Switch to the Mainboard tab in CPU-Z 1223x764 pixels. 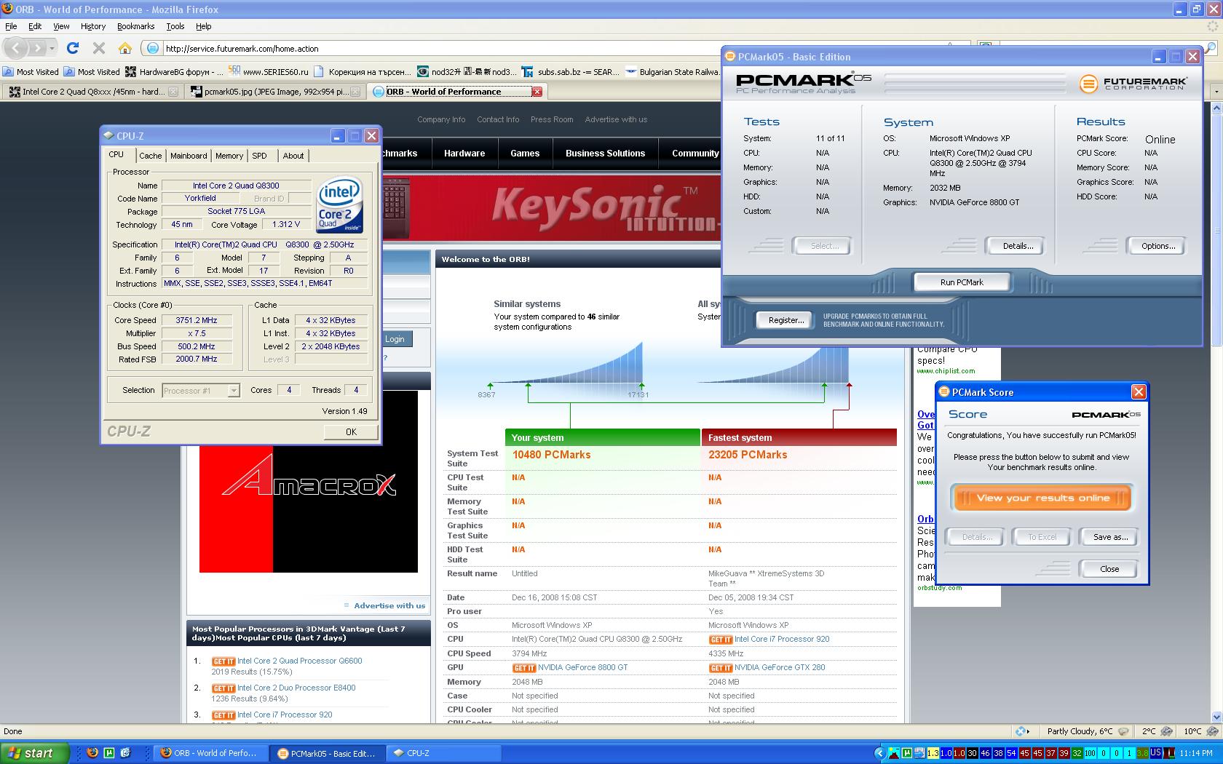(189, 156)
